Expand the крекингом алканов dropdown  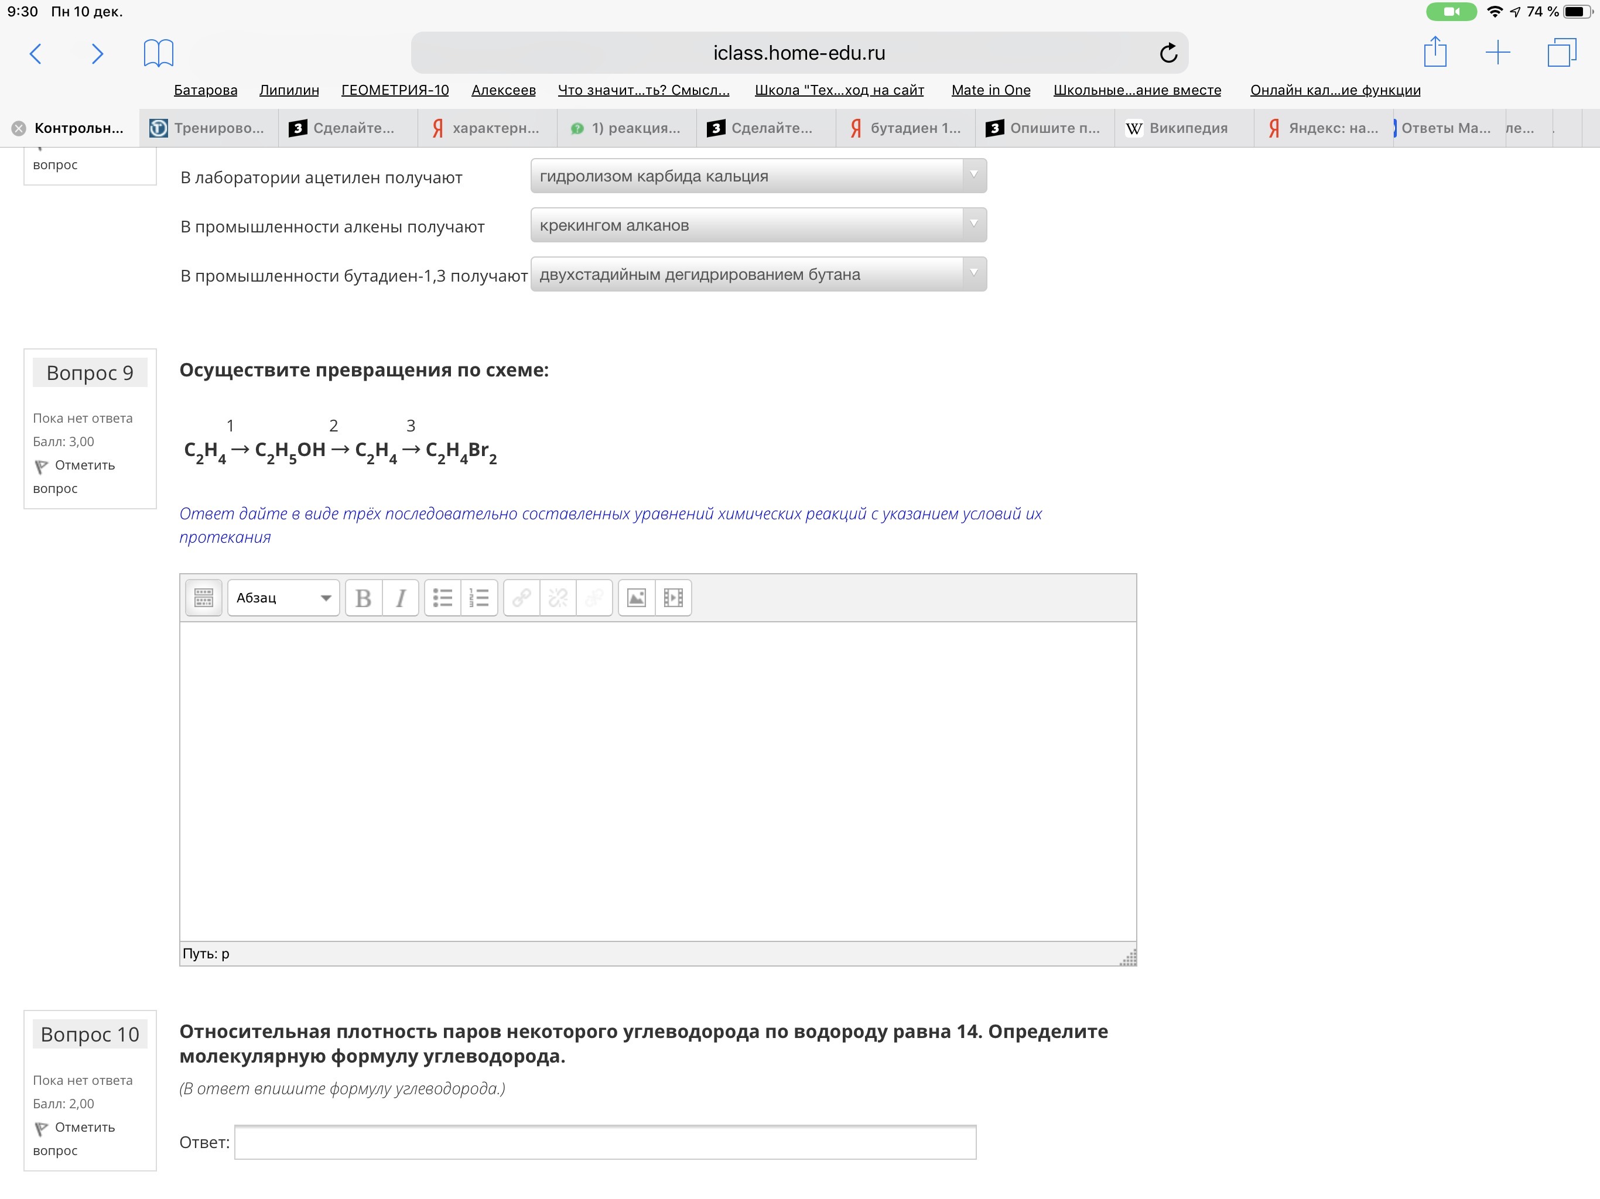point(757,225)
